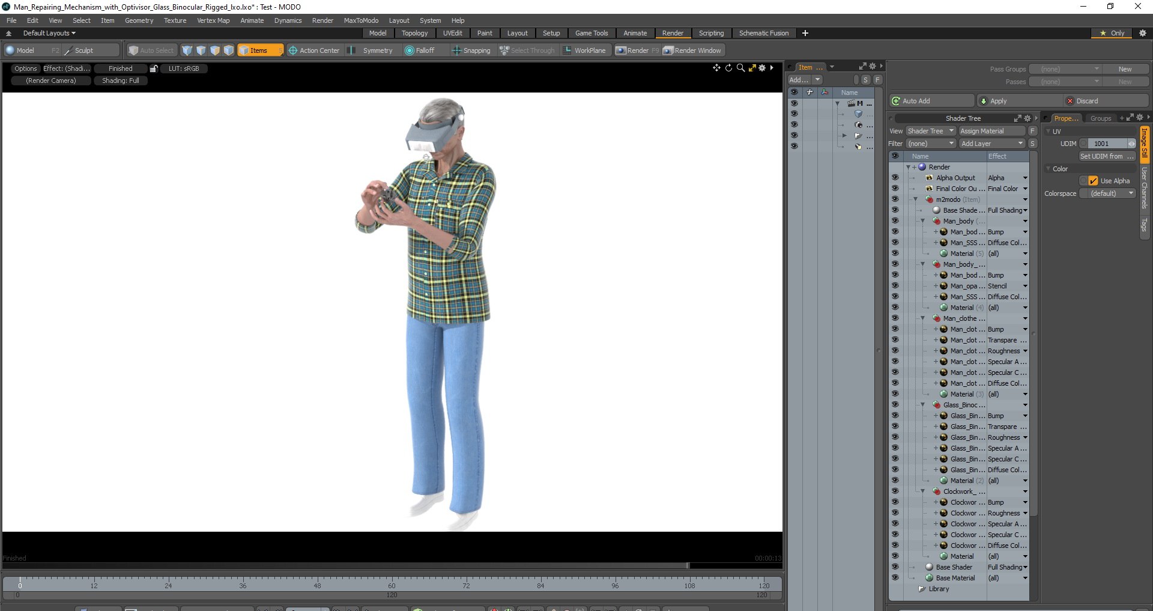This screenshot has width=1153, height=611.
Task: Hide the Alpha Output layer visibility
Action: click(895, 178)
